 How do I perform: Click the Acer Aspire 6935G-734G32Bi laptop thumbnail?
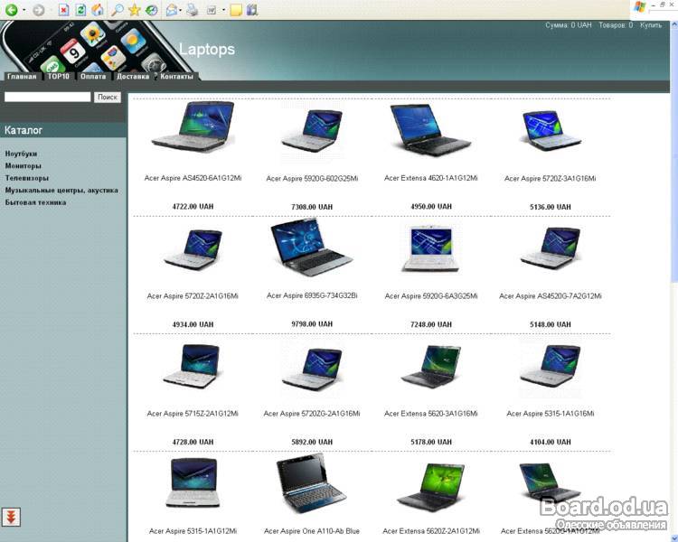(x=311, y=248)
